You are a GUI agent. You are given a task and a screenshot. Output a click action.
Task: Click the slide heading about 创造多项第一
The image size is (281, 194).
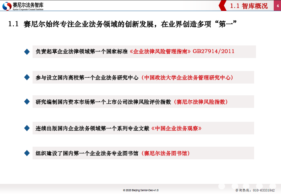pos(122,24)
